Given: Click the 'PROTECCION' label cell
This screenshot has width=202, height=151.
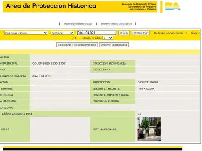Looking at the screenshot, I should (112, 82).
